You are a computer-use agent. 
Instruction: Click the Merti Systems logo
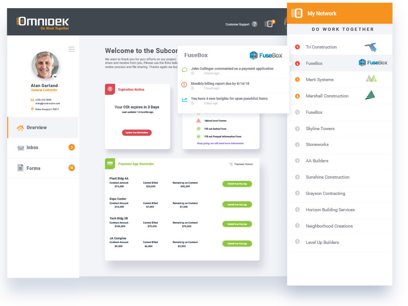coord(371,78)
